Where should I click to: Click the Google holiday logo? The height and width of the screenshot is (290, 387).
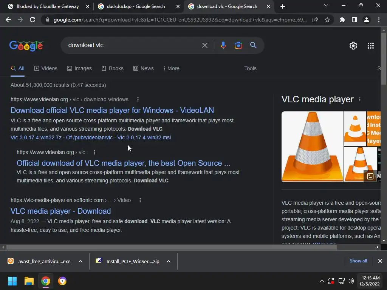(x=26, y=46)
